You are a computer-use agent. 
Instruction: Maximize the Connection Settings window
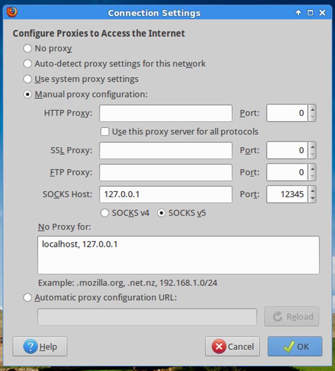310,13
